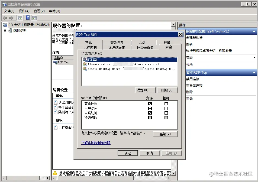
Task: Uncheck 允许 for 用户访问
Action: point(150,108)
